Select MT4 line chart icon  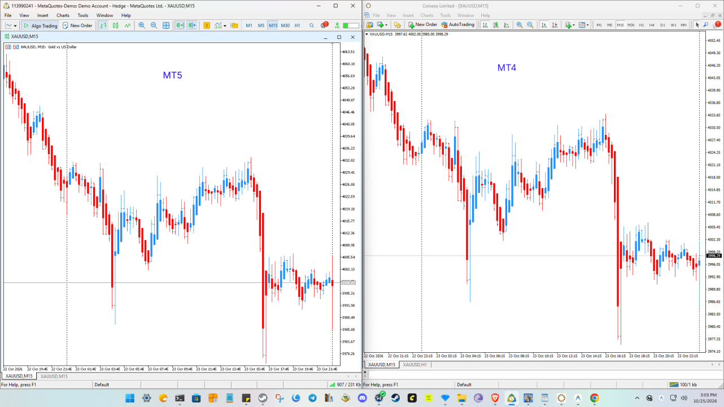(x=506, y=25)
